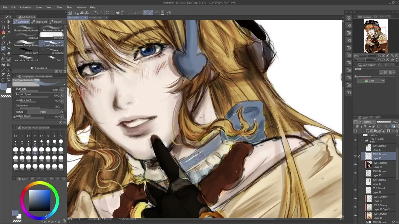Select the Balloon tool
Screen dimensions: 399x224
pyautogui.click(x=3, y=80)
